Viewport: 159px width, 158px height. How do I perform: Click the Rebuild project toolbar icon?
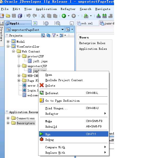[104, 16]
